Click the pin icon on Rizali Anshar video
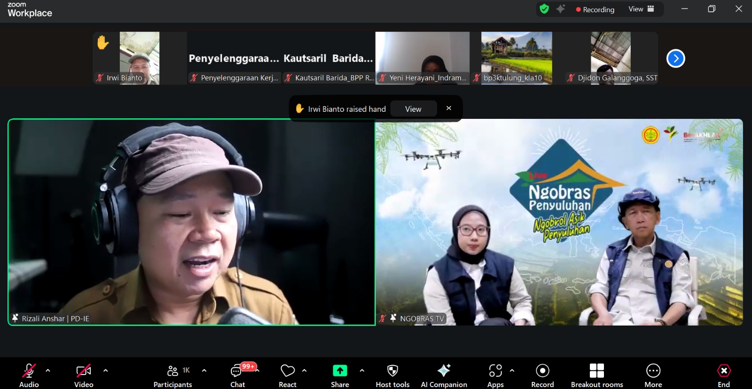The width and height of the screenshot is (752, 389). (15, 318)
